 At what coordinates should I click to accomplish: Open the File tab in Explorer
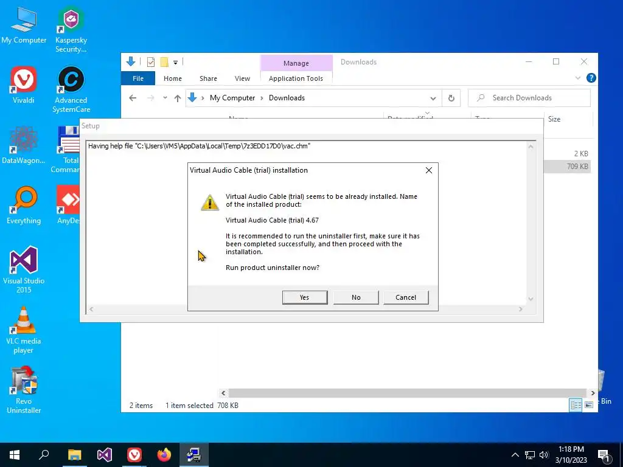138,78
